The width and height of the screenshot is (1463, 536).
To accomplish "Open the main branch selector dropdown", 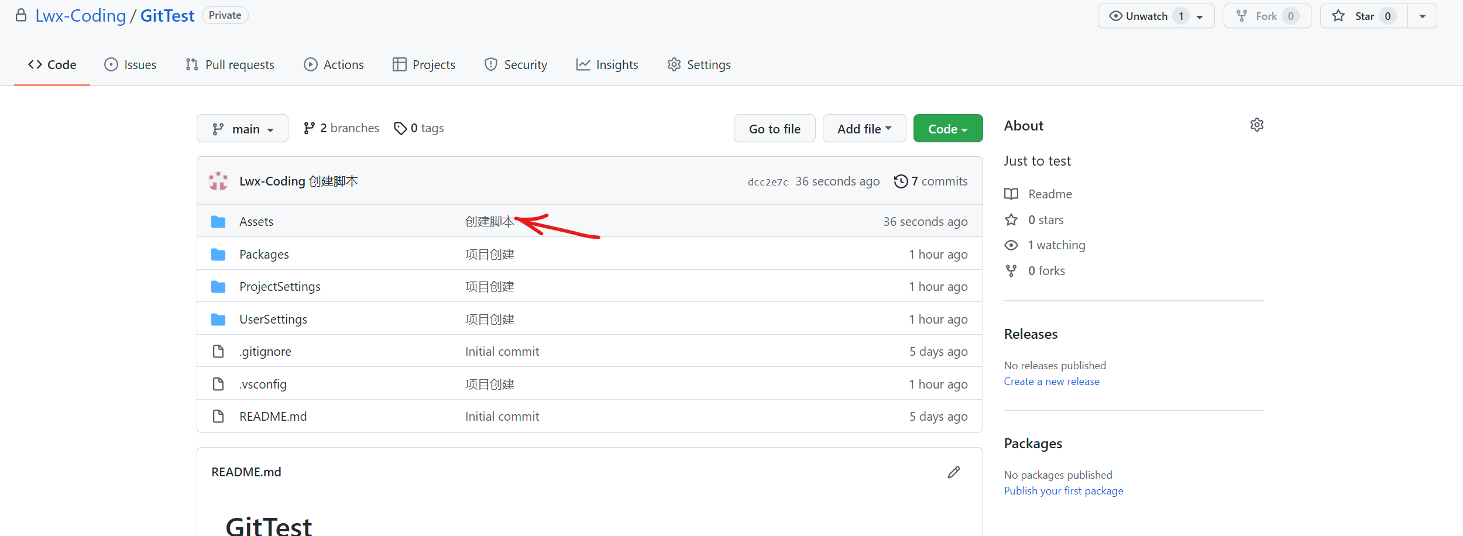I will point(242,128).
